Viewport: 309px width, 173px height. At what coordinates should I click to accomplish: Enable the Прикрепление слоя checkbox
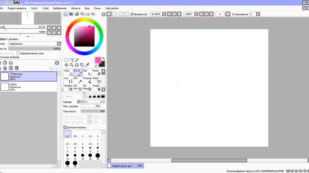[x=18, y=53]
